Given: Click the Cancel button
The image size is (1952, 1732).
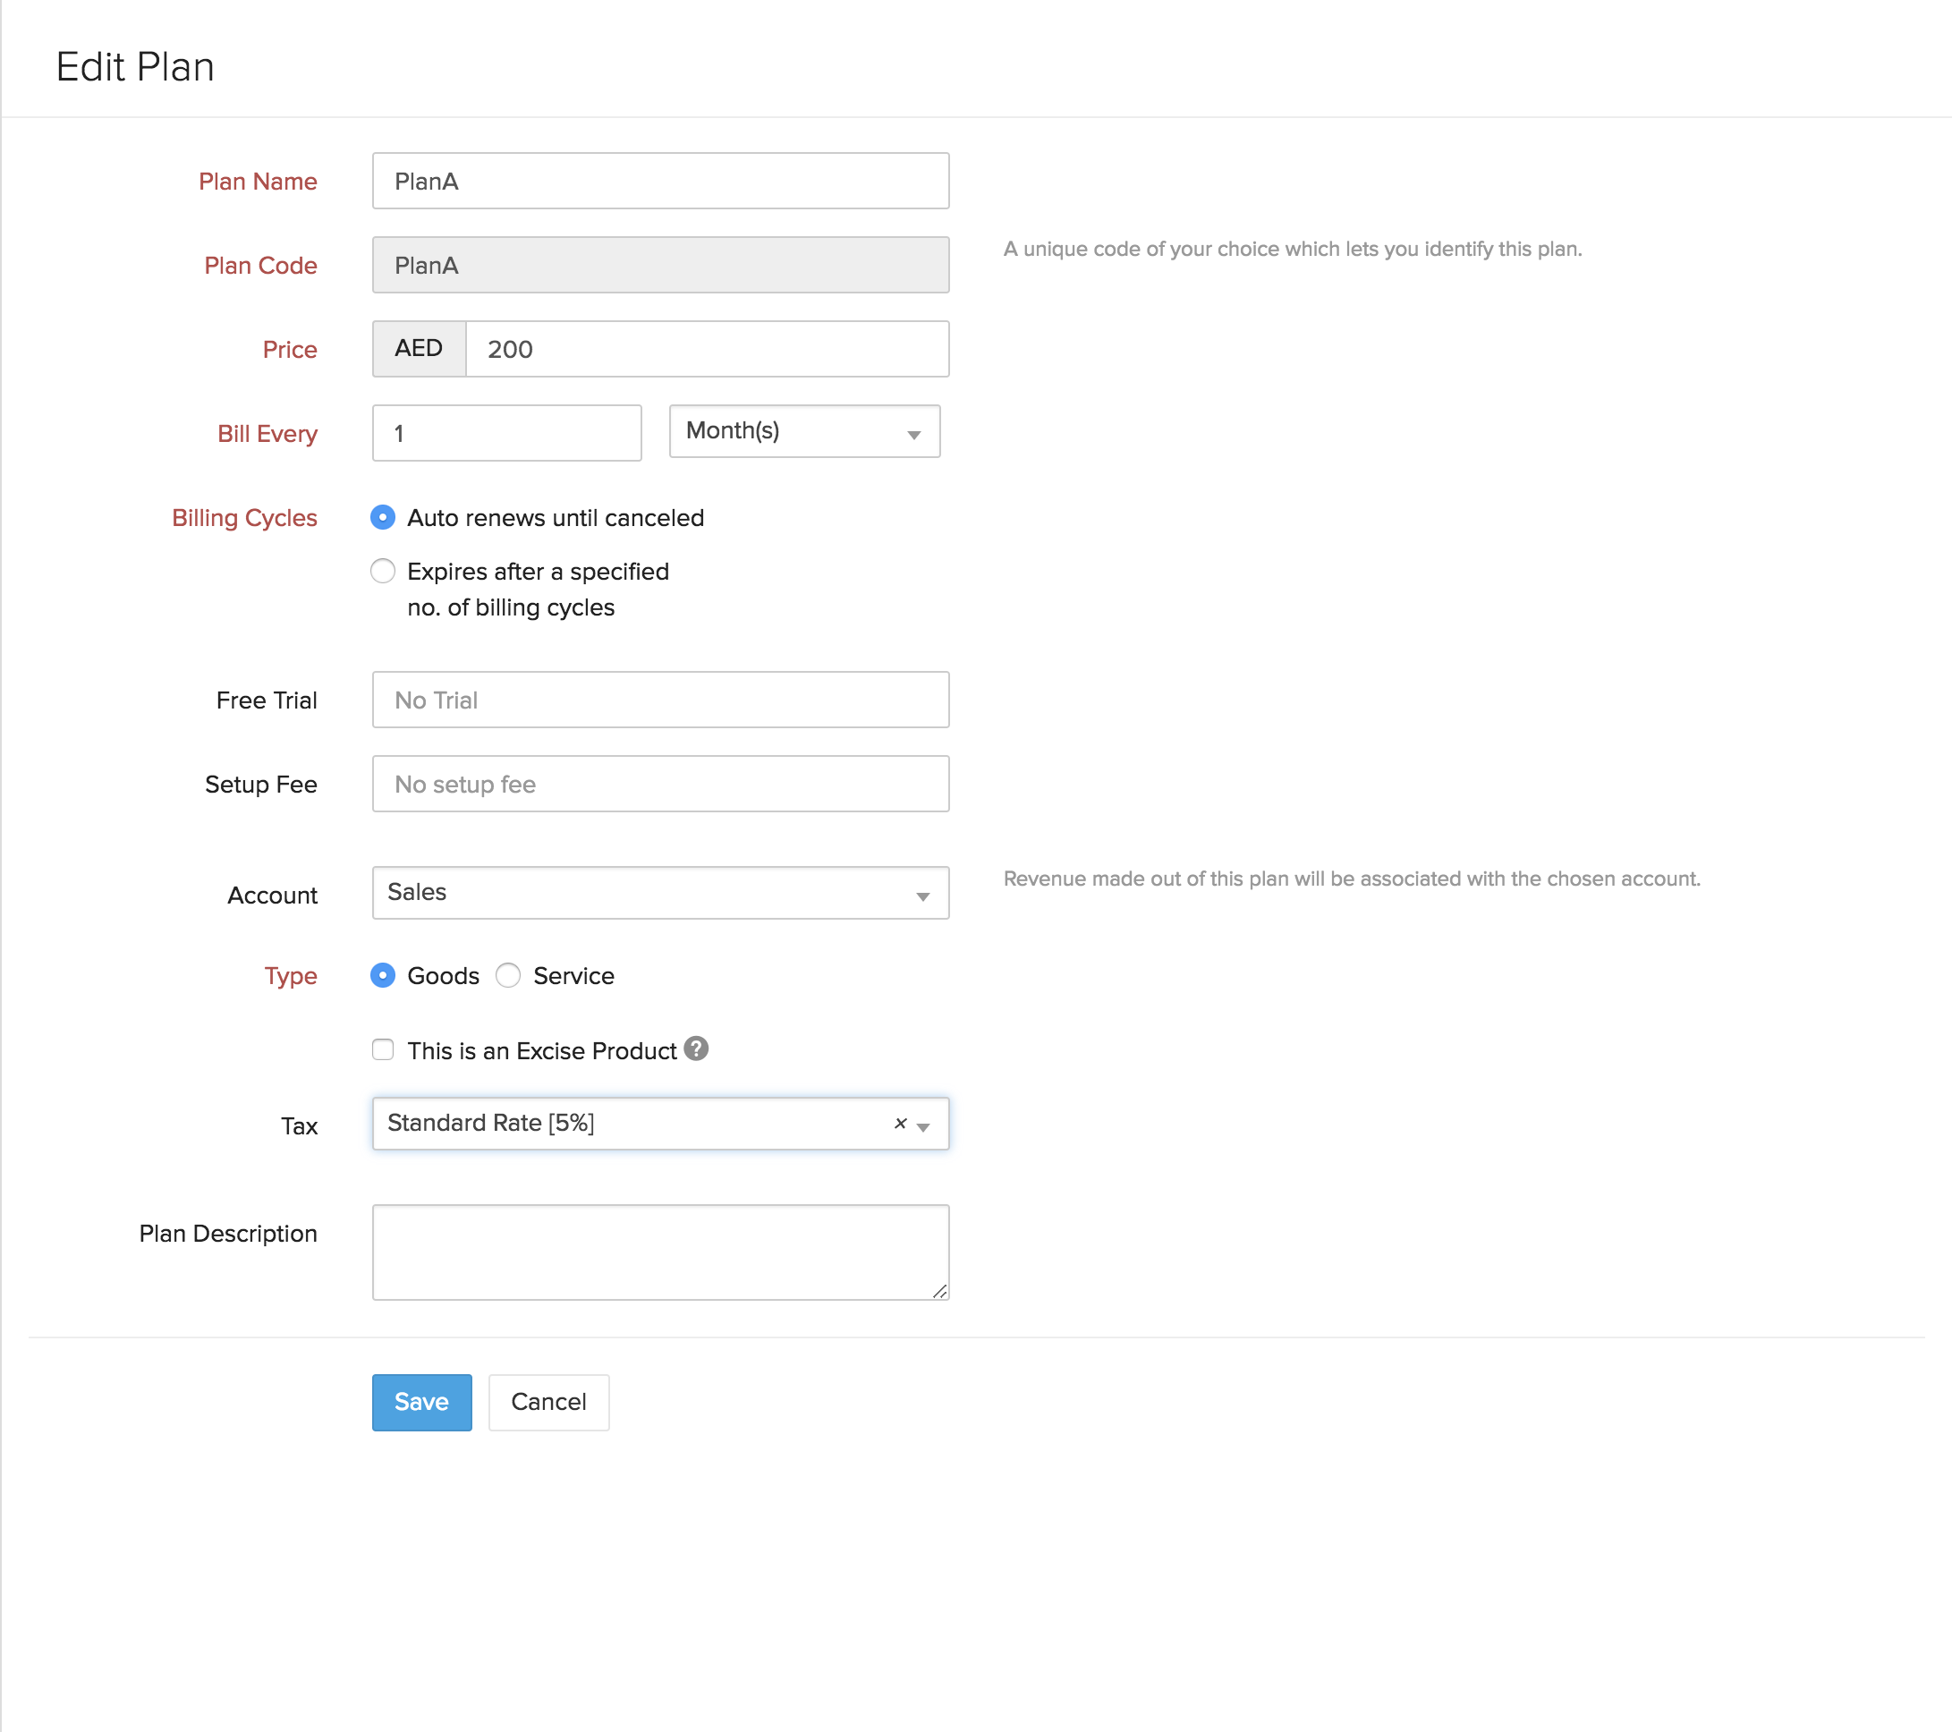Looking at the screenshot, I should tap(548, 1402).
